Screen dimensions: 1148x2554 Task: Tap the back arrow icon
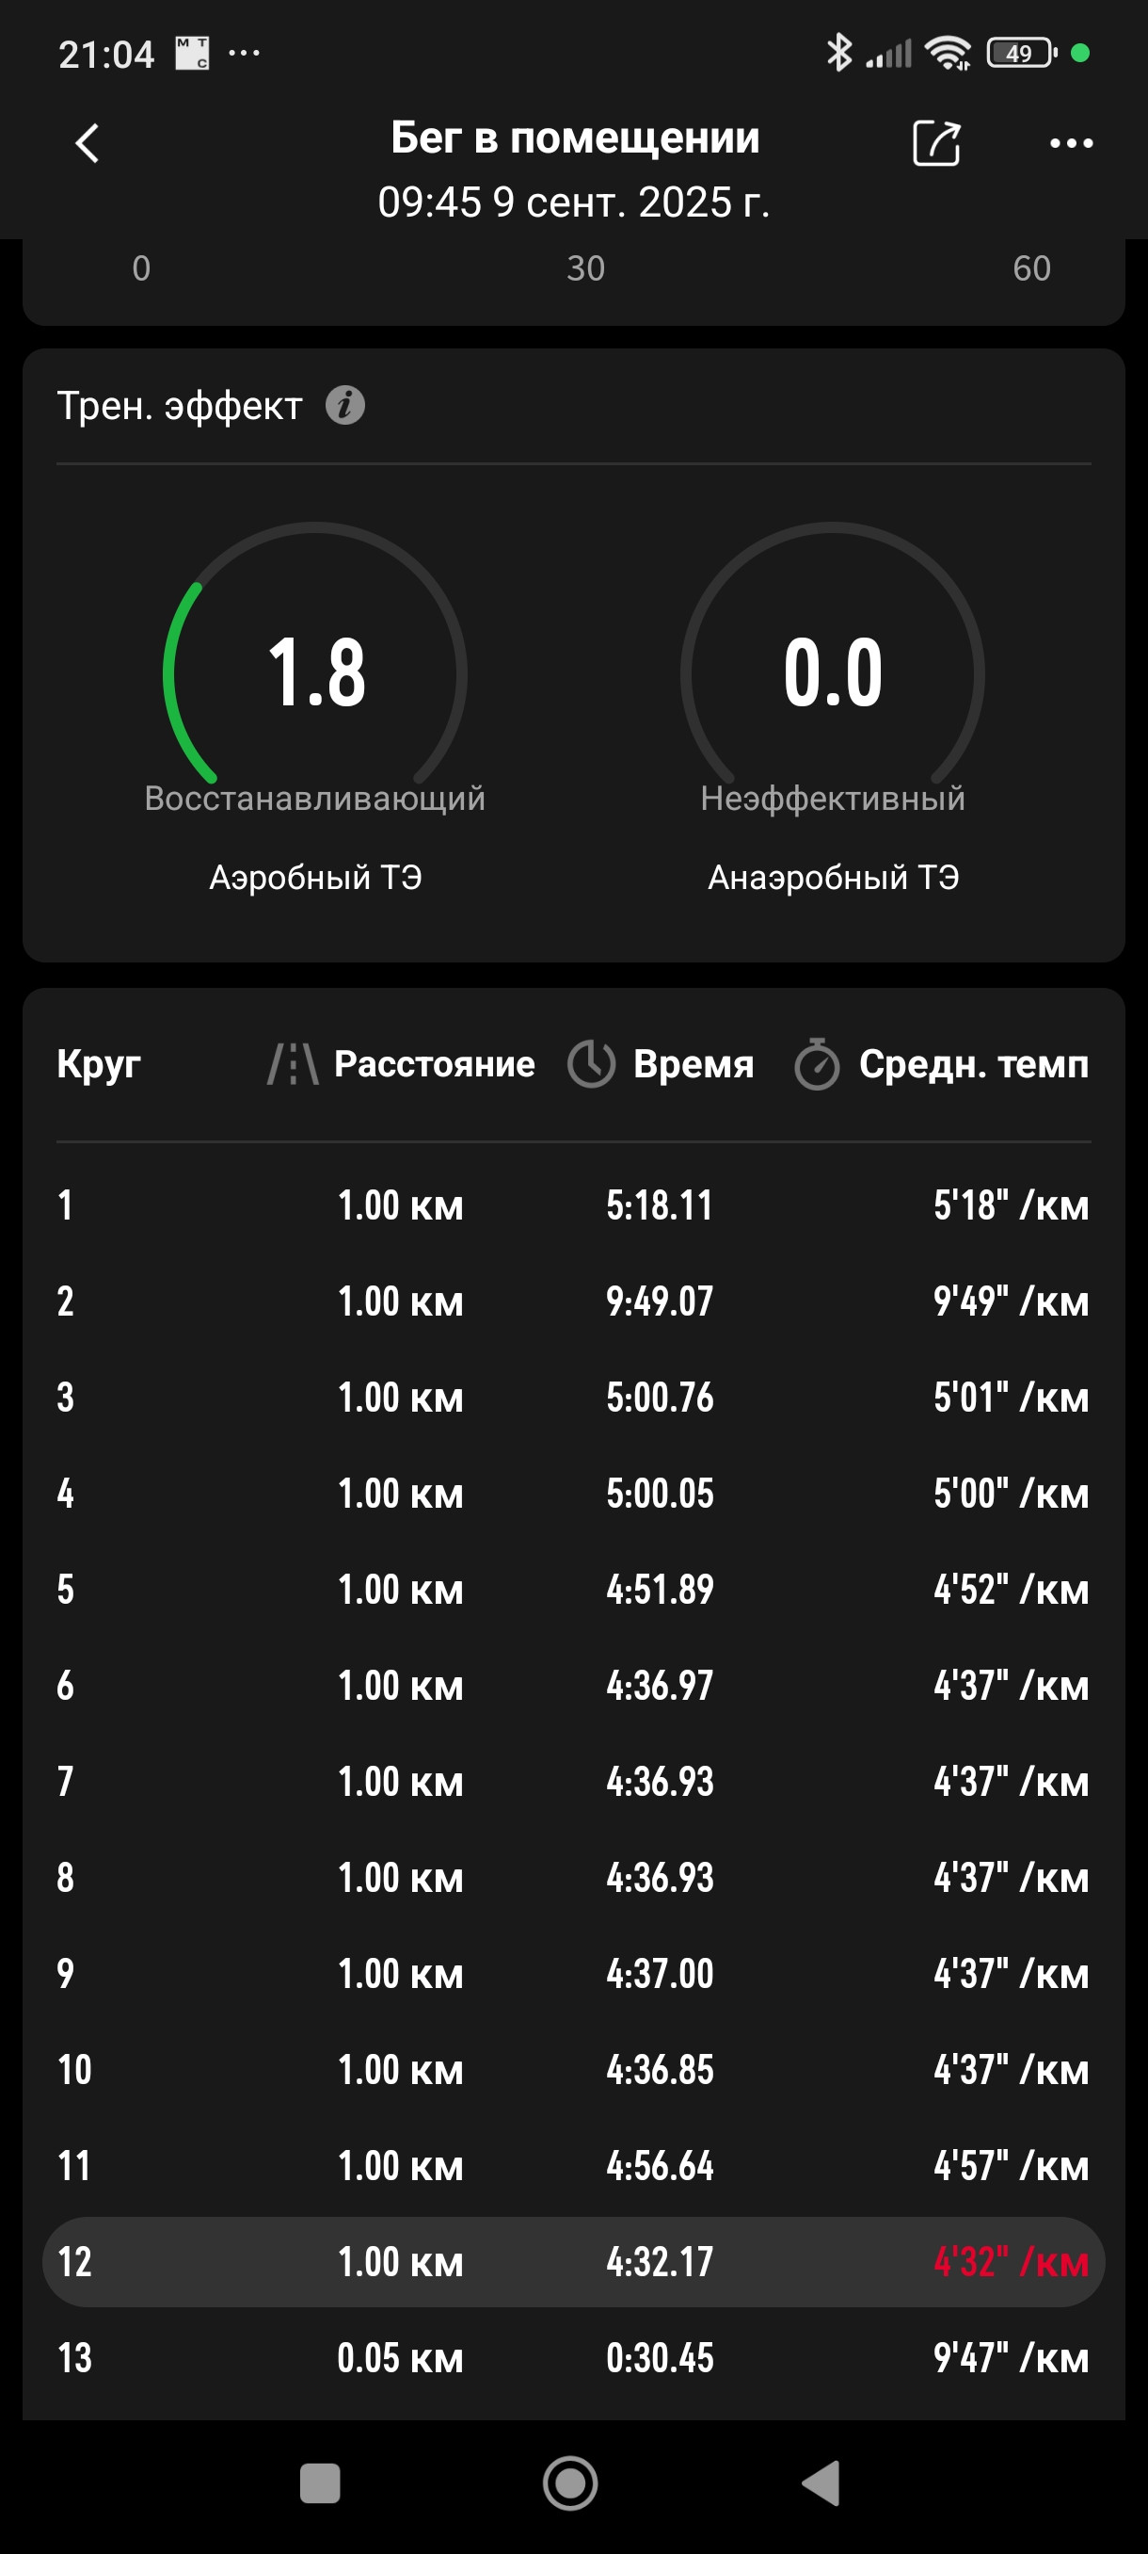(x=88, y=143)
